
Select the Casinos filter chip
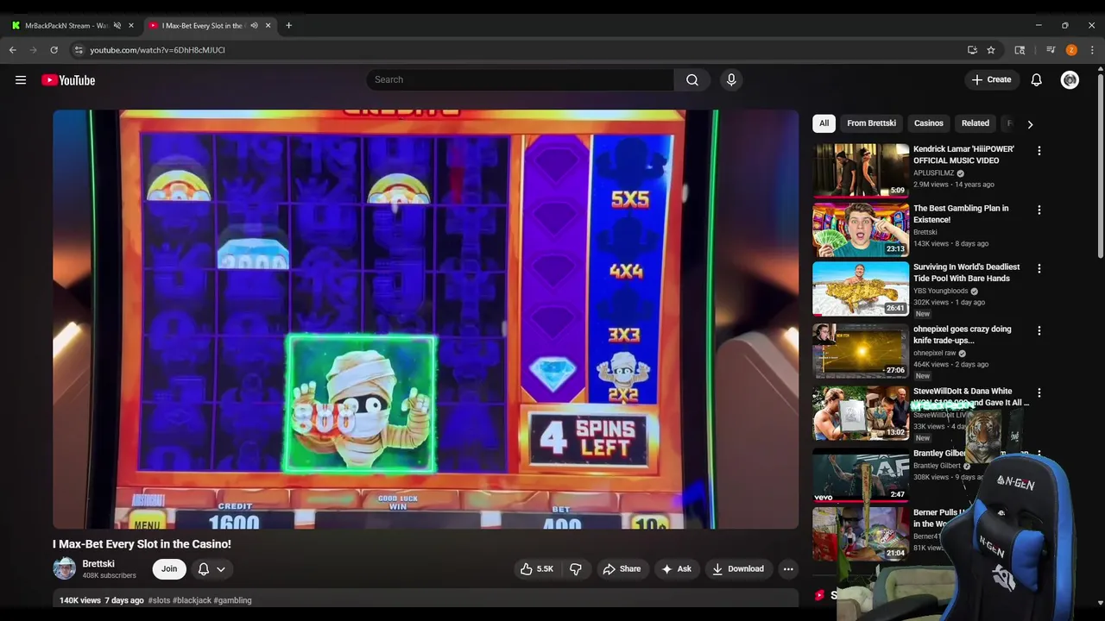[x=929, y=123]
